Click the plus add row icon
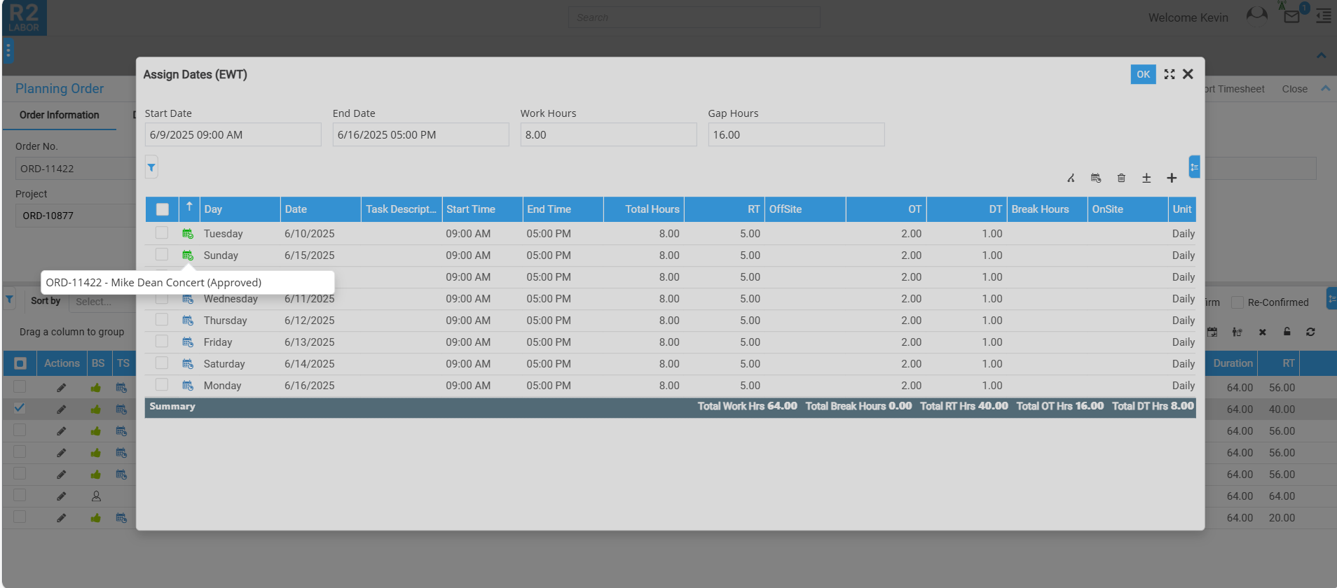1337x588 pixels. point(1172,178)
